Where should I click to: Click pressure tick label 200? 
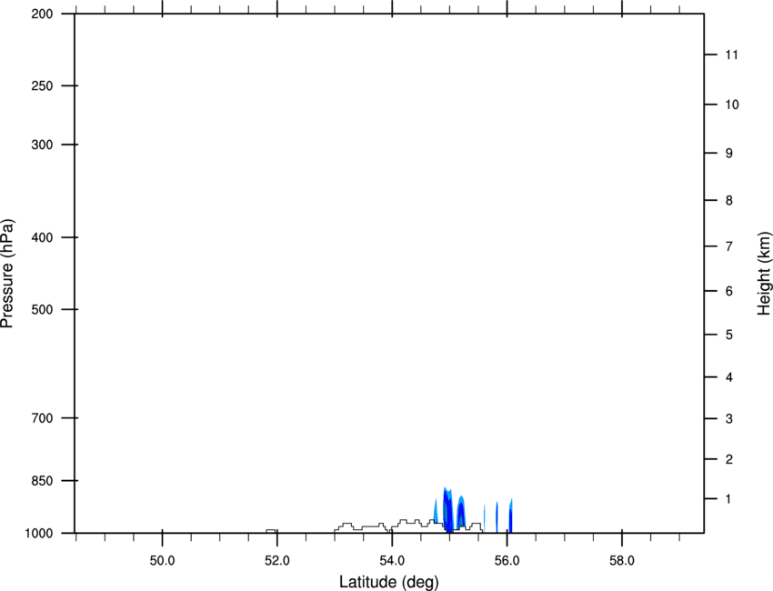[x=43, y=14]
